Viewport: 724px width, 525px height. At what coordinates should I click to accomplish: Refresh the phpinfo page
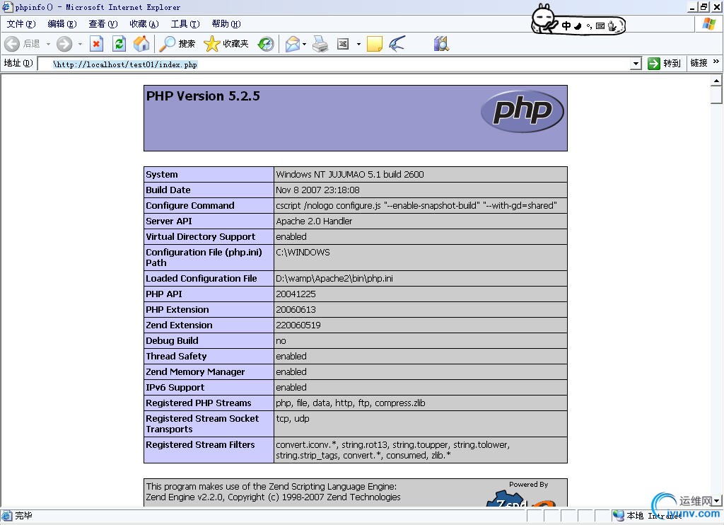tap(119, 44)
